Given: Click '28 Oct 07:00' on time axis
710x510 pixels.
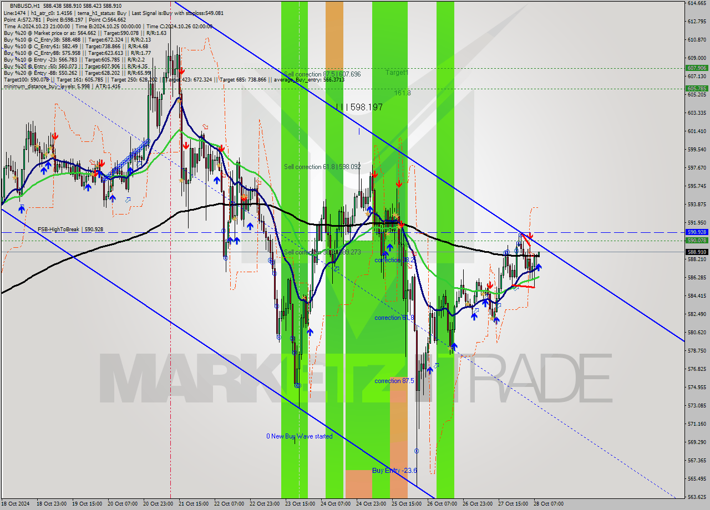Looking at the screenshot, I should click(x=548, y=504).
